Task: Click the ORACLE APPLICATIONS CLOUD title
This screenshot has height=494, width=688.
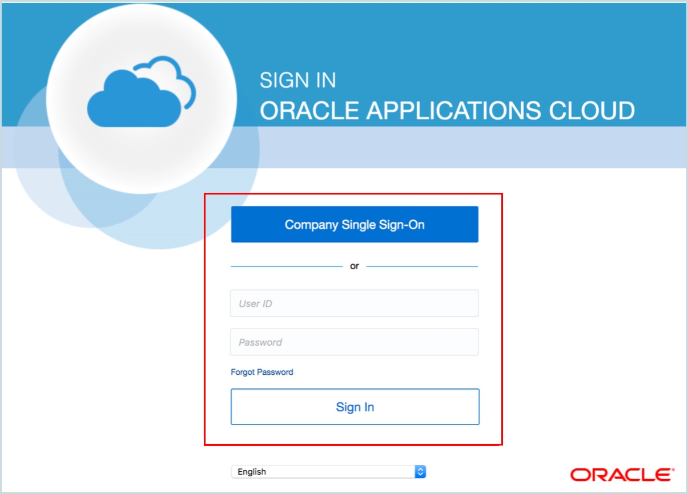Action: tap(447, 111)
